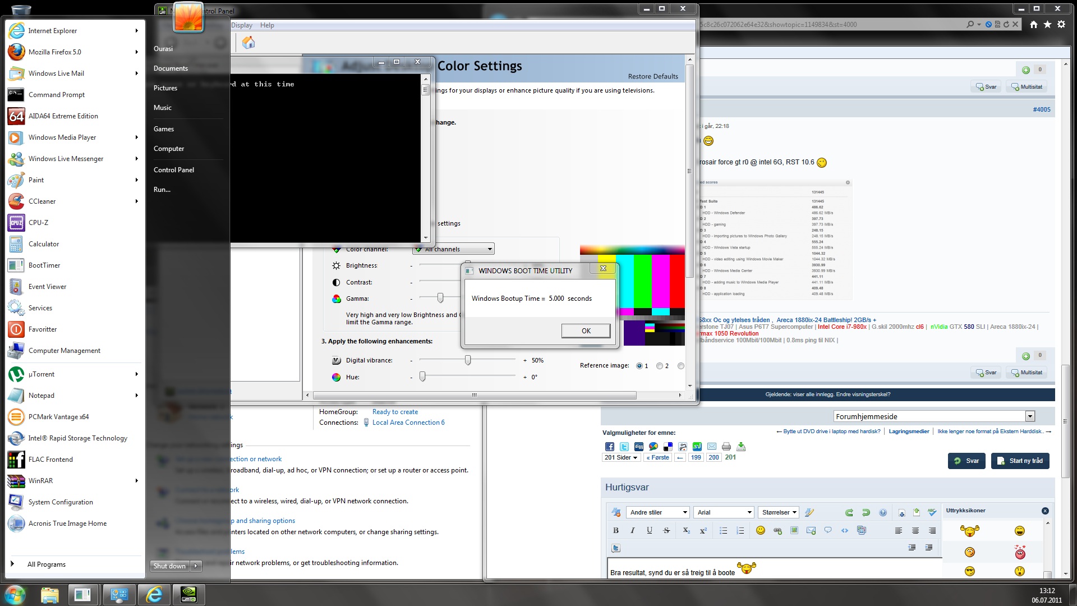
Task: Open Computer from Start menu
Action: click(169, 149)
